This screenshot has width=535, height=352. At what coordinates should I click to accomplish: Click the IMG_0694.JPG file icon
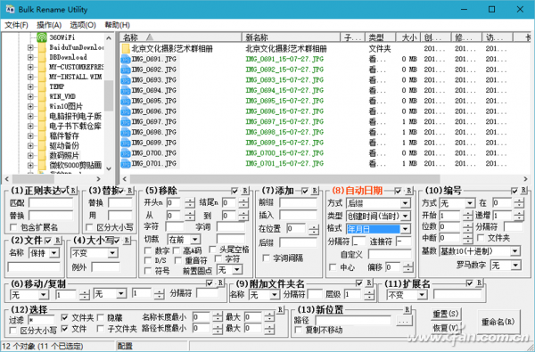click(x=126, y=91)
